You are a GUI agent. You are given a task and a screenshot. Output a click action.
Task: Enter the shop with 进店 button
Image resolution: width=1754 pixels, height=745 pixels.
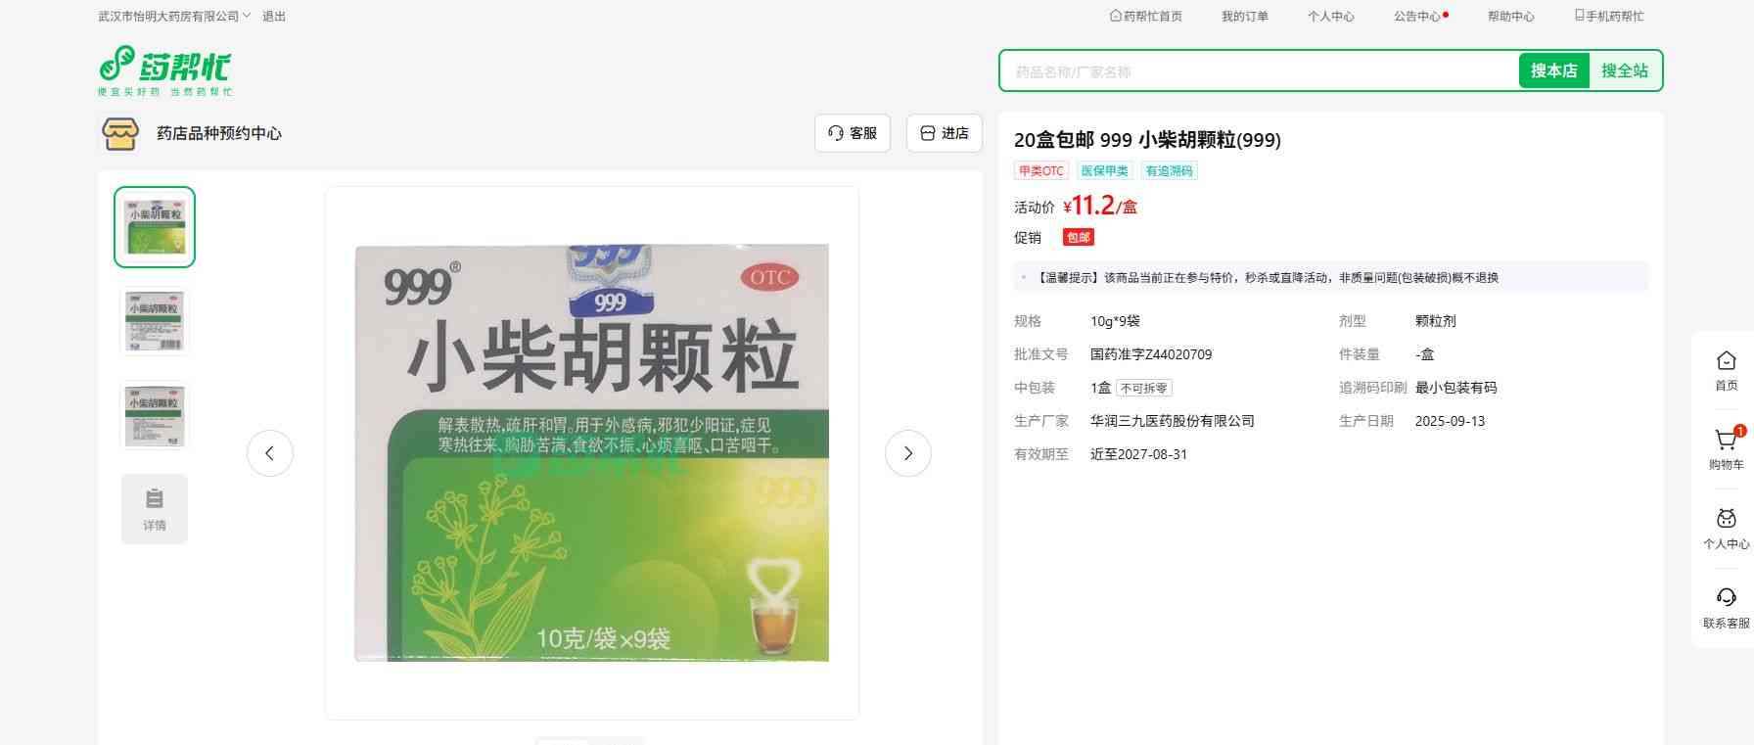[944, 133]
